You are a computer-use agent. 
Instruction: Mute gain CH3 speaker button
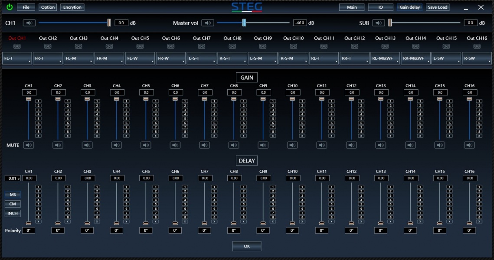[87, 145]
